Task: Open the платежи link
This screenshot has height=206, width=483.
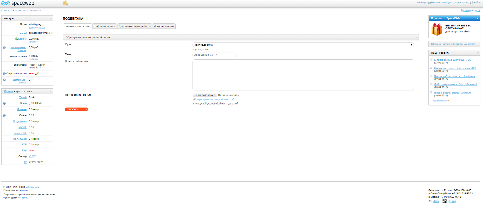Action: coord(34,42)
